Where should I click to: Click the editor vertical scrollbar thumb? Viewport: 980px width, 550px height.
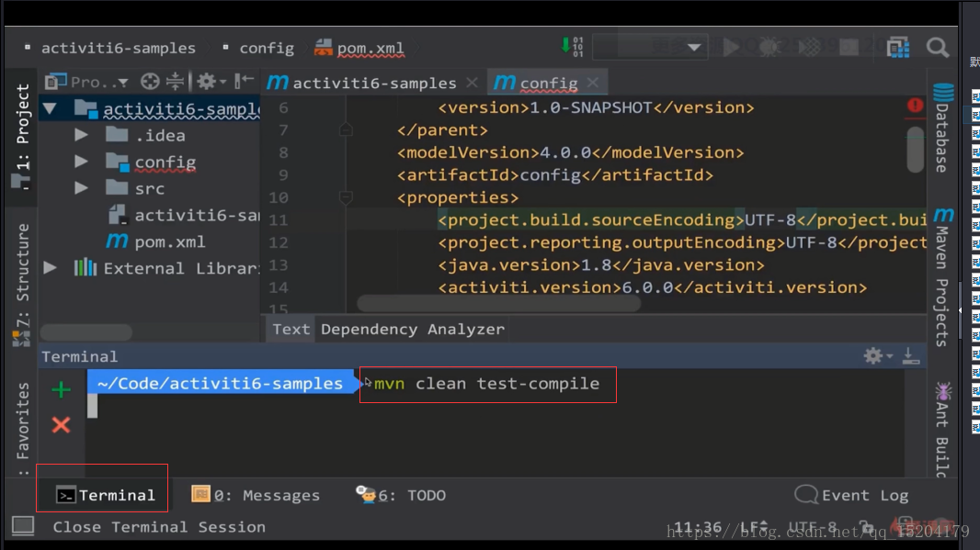[916, 149]
